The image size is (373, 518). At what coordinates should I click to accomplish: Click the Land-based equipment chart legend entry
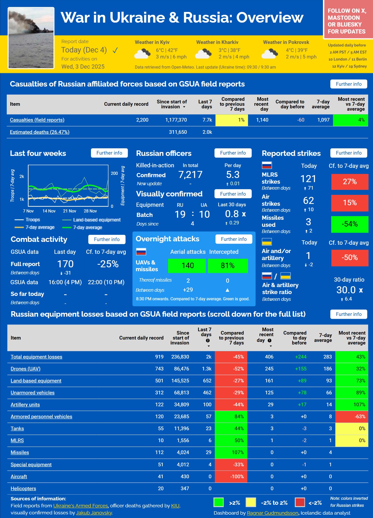[91, 220]
